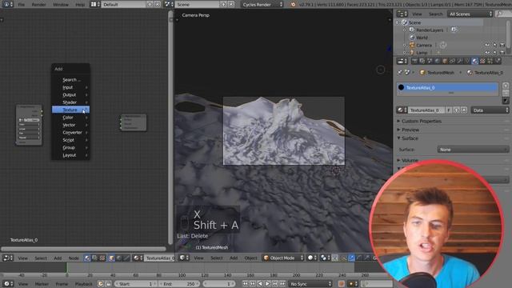Viewport: 512px width, 288px height.
Task: Open the Texture properties tab icon
Action: click(482, 61)
